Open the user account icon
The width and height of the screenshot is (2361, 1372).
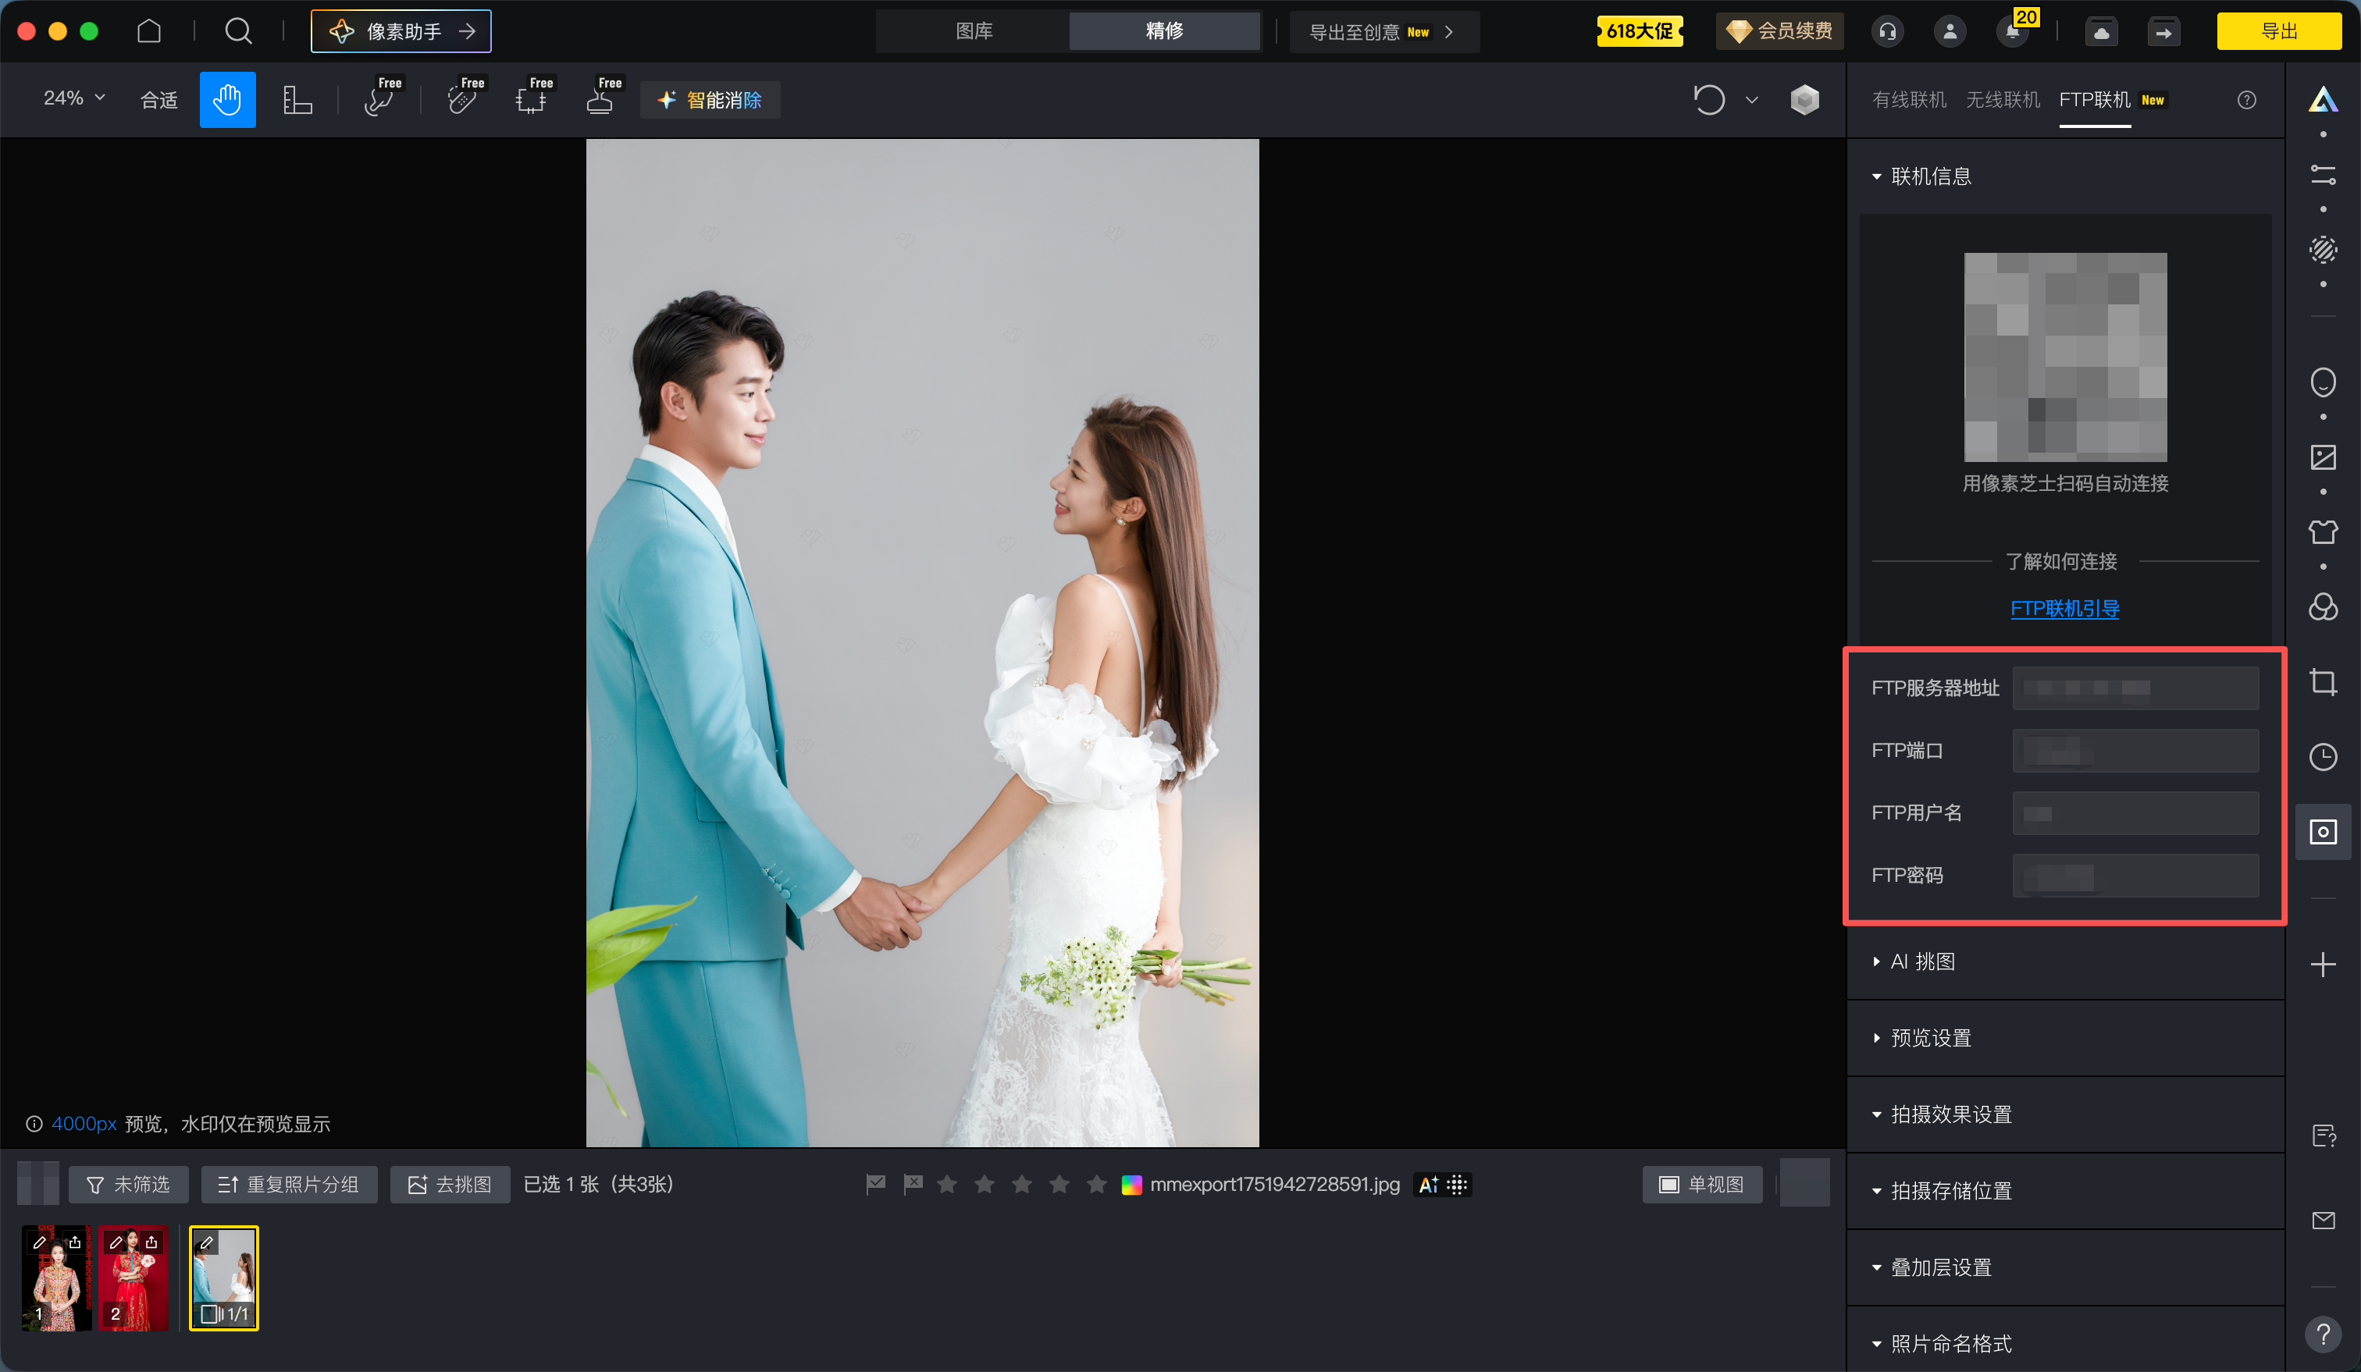coord(1950,31)
